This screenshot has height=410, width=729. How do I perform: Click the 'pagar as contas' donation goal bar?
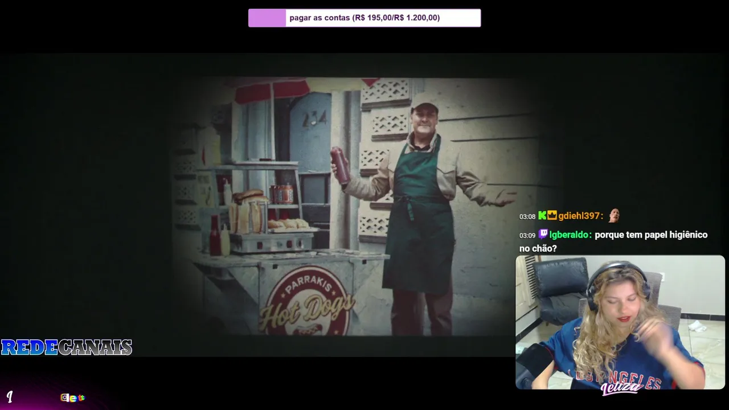tap(364, 18)
